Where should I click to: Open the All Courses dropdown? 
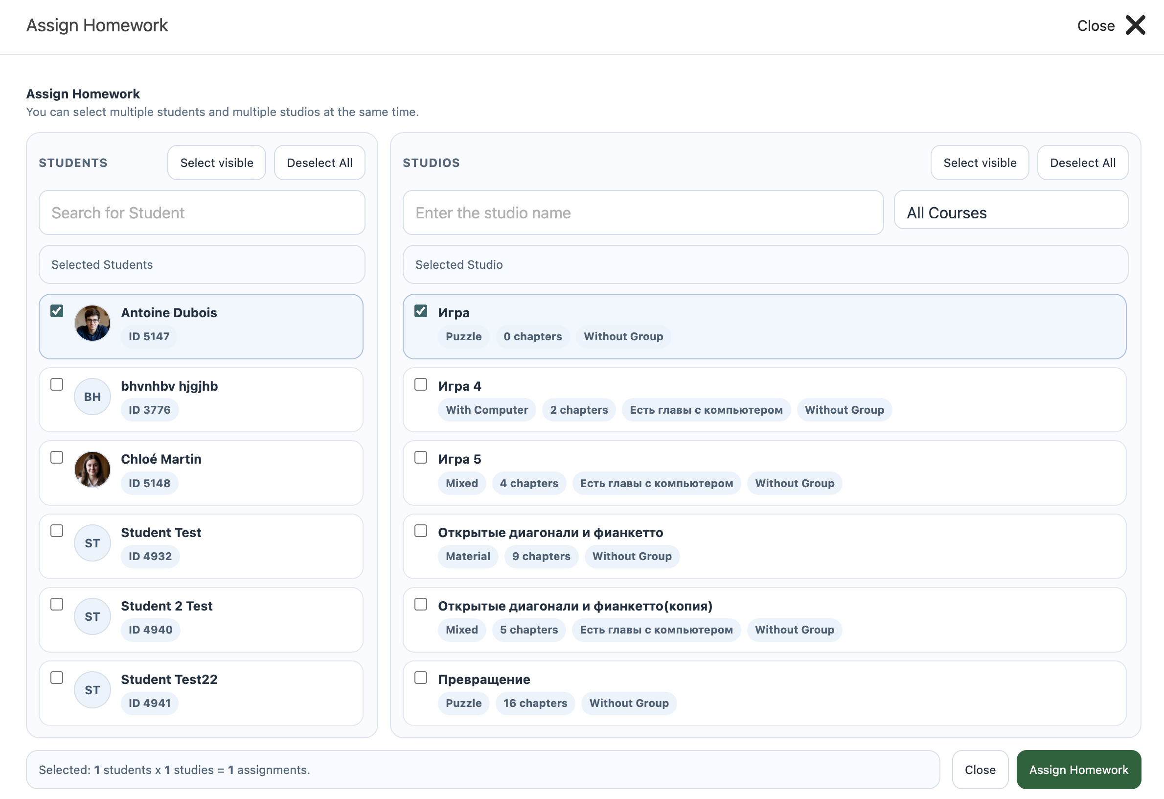pyautogui.click(x=1011, y=212)
